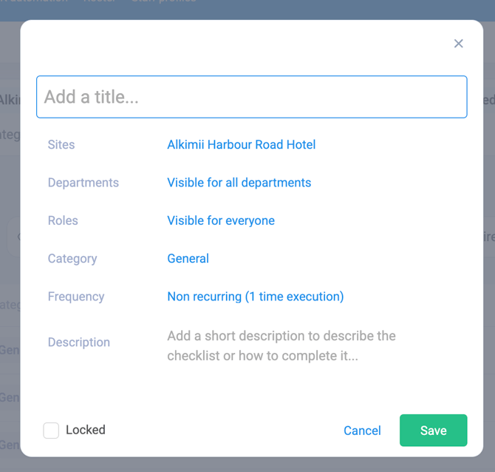This screenshot has height=472, width=495.
Task: Open the Alkimii Harbour Road Hotel sites selector
Action: click(x=241, y=144)
